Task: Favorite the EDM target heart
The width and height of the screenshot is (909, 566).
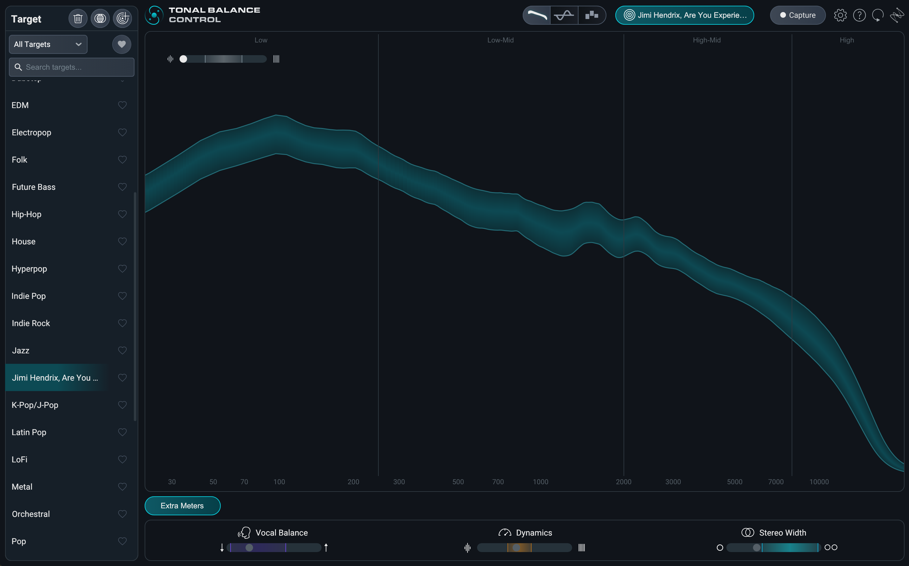Action: click(x=122, y=105)
